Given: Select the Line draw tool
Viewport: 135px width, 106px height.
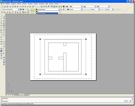Looking at the screenshot, I should tap(1, 16).
